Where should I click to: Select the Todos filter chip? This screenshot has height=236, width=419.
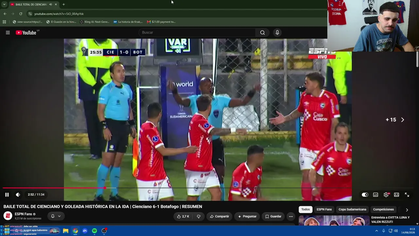point(305,209)
